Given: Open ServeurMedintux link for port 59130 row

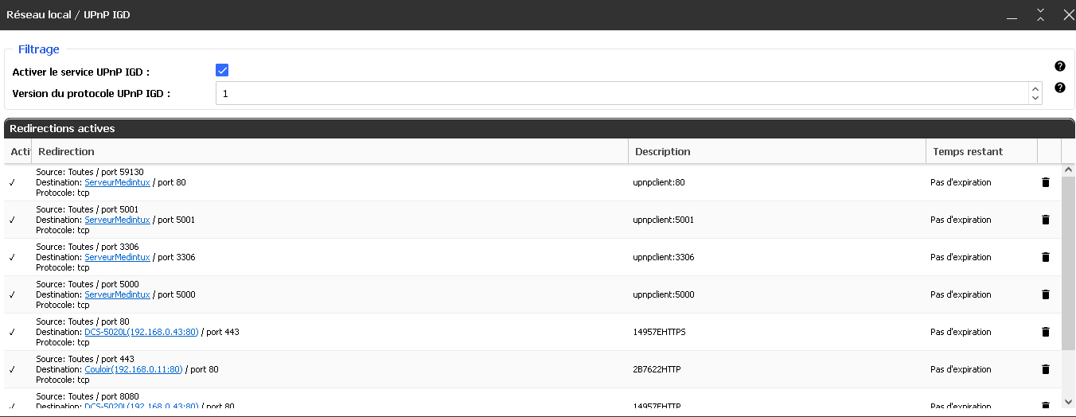Looking at the screenshot, I should click(x=117, y=182).
